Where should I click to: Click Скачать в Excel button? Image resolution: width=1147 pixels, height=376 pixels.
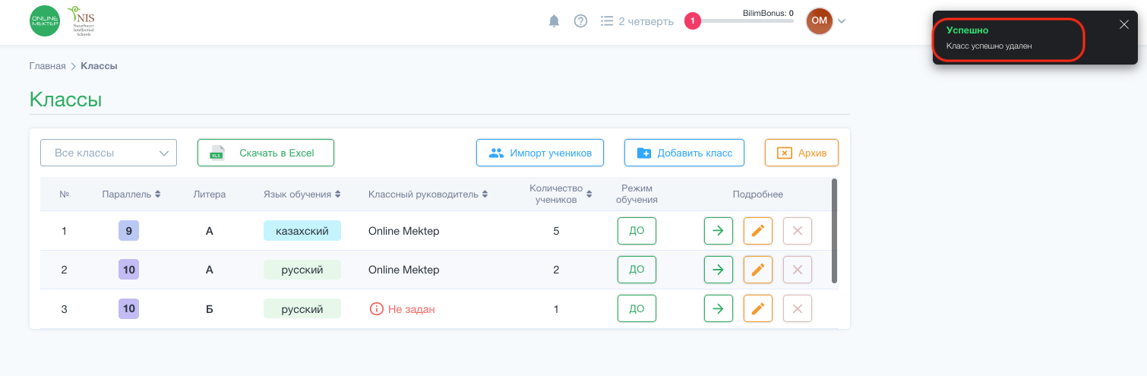pyautogui.click(x=266, y=153)
